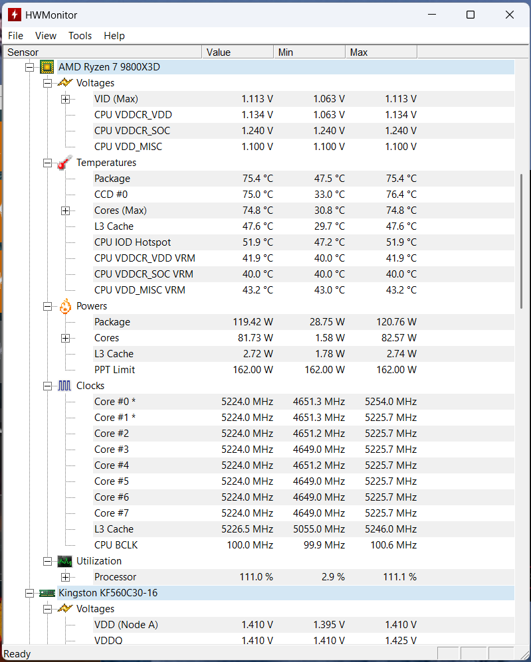This screenshot has height=662, width=531.
Task: Minimize the HWMonitor window
Action: (x=432, y=15)
